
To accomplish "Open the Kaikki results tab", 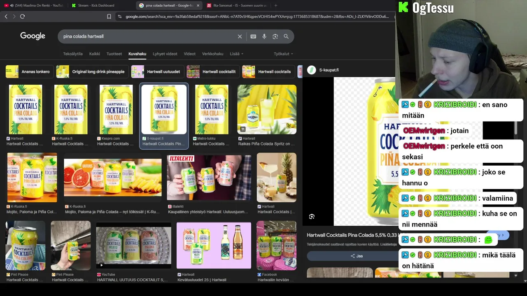I will coord(95,54).
